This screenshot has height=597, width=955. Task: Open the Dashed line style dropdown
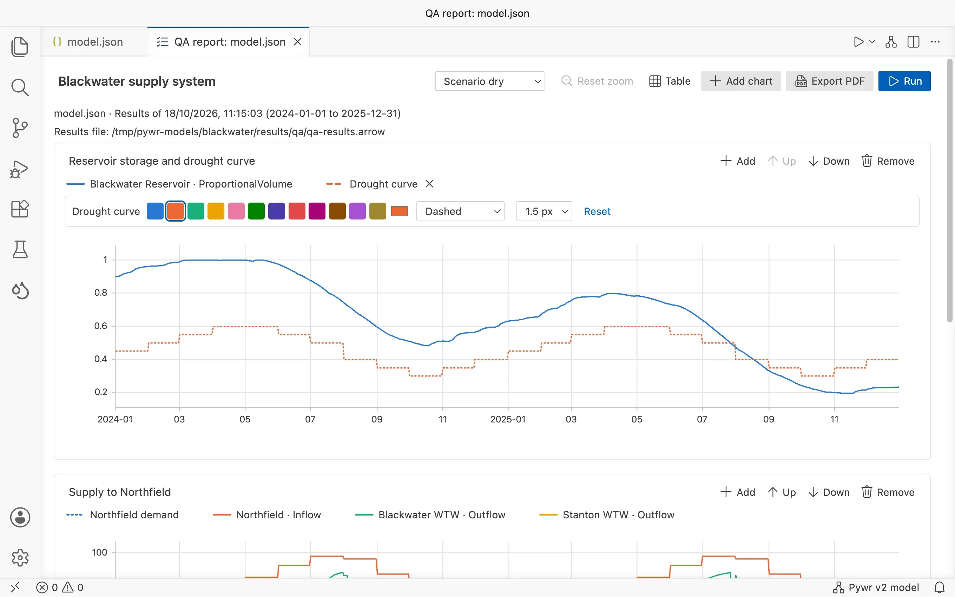tap(461, 211)
